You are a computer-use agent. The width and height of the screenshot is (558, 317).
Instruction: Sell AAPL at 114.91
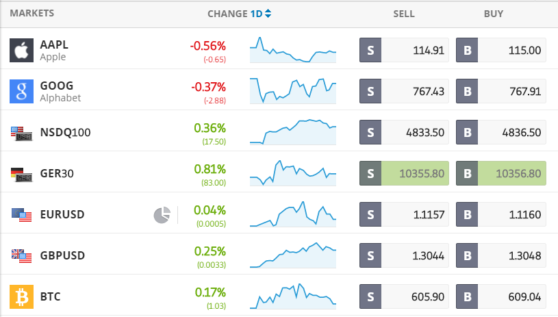point(404,51)
